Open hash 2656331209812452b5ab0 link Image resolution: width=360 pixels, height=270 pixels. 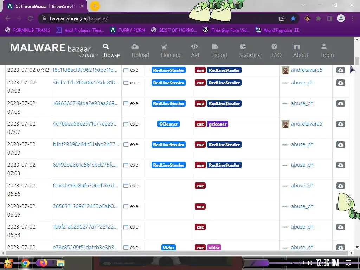(85, 206)
